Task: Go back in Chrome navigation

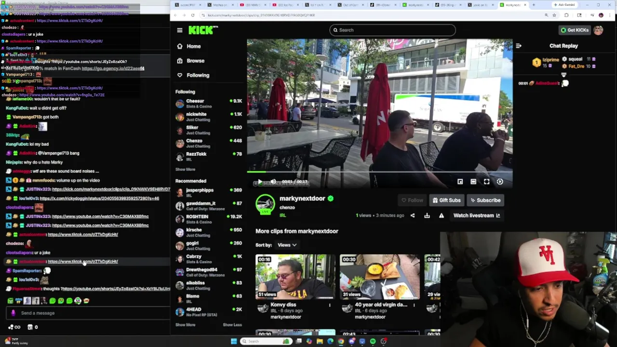Action: 175,15
